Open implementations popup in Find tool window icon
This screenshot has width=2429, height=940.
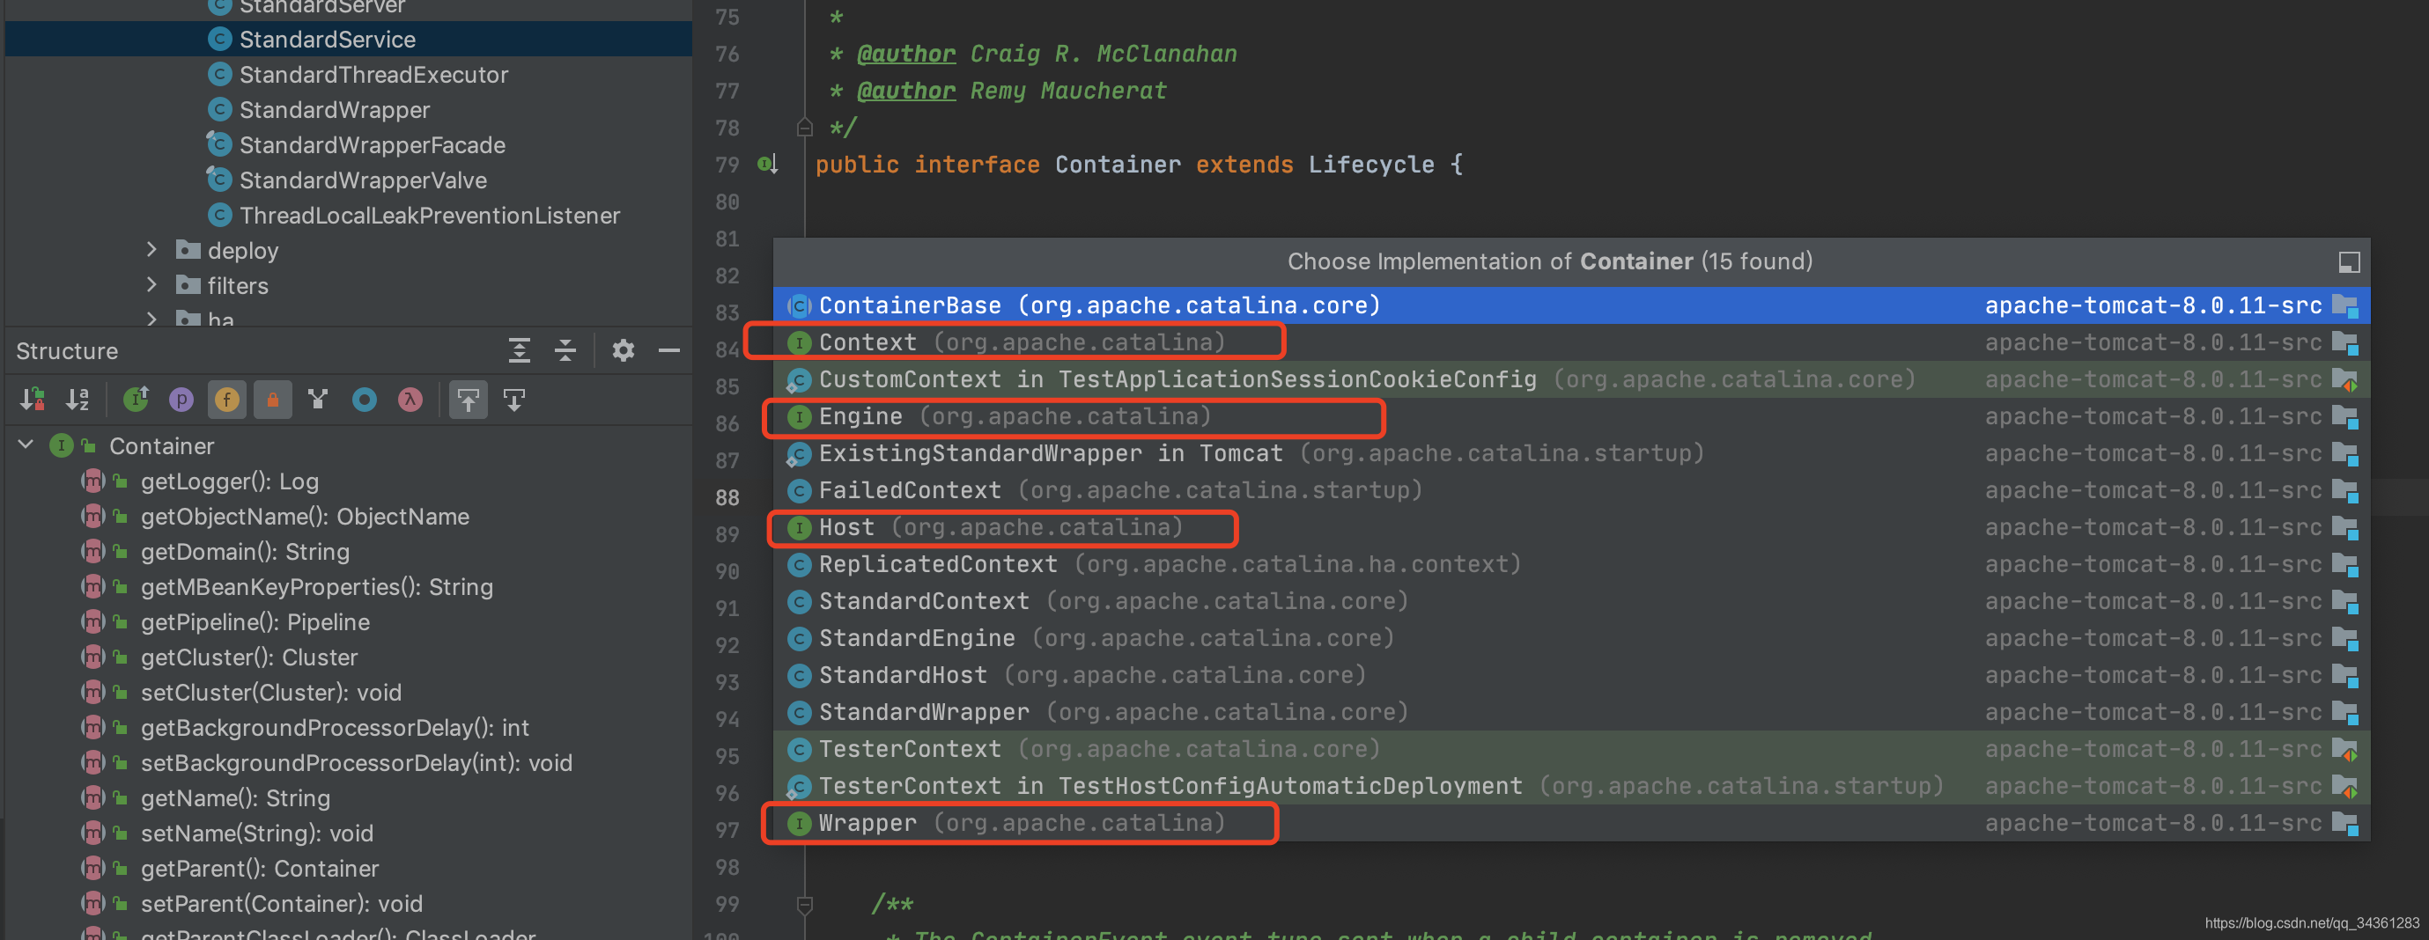coord(2349,261)
